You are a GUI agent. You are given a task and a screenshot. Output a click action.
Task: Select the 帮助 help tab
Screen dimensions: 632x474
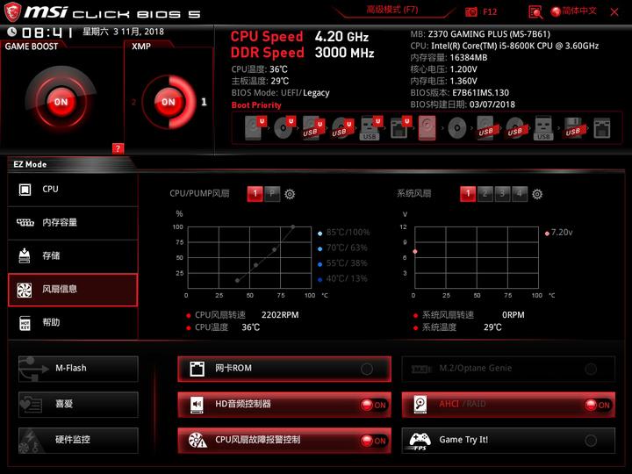pyautogui.click(x=73, y=322)
